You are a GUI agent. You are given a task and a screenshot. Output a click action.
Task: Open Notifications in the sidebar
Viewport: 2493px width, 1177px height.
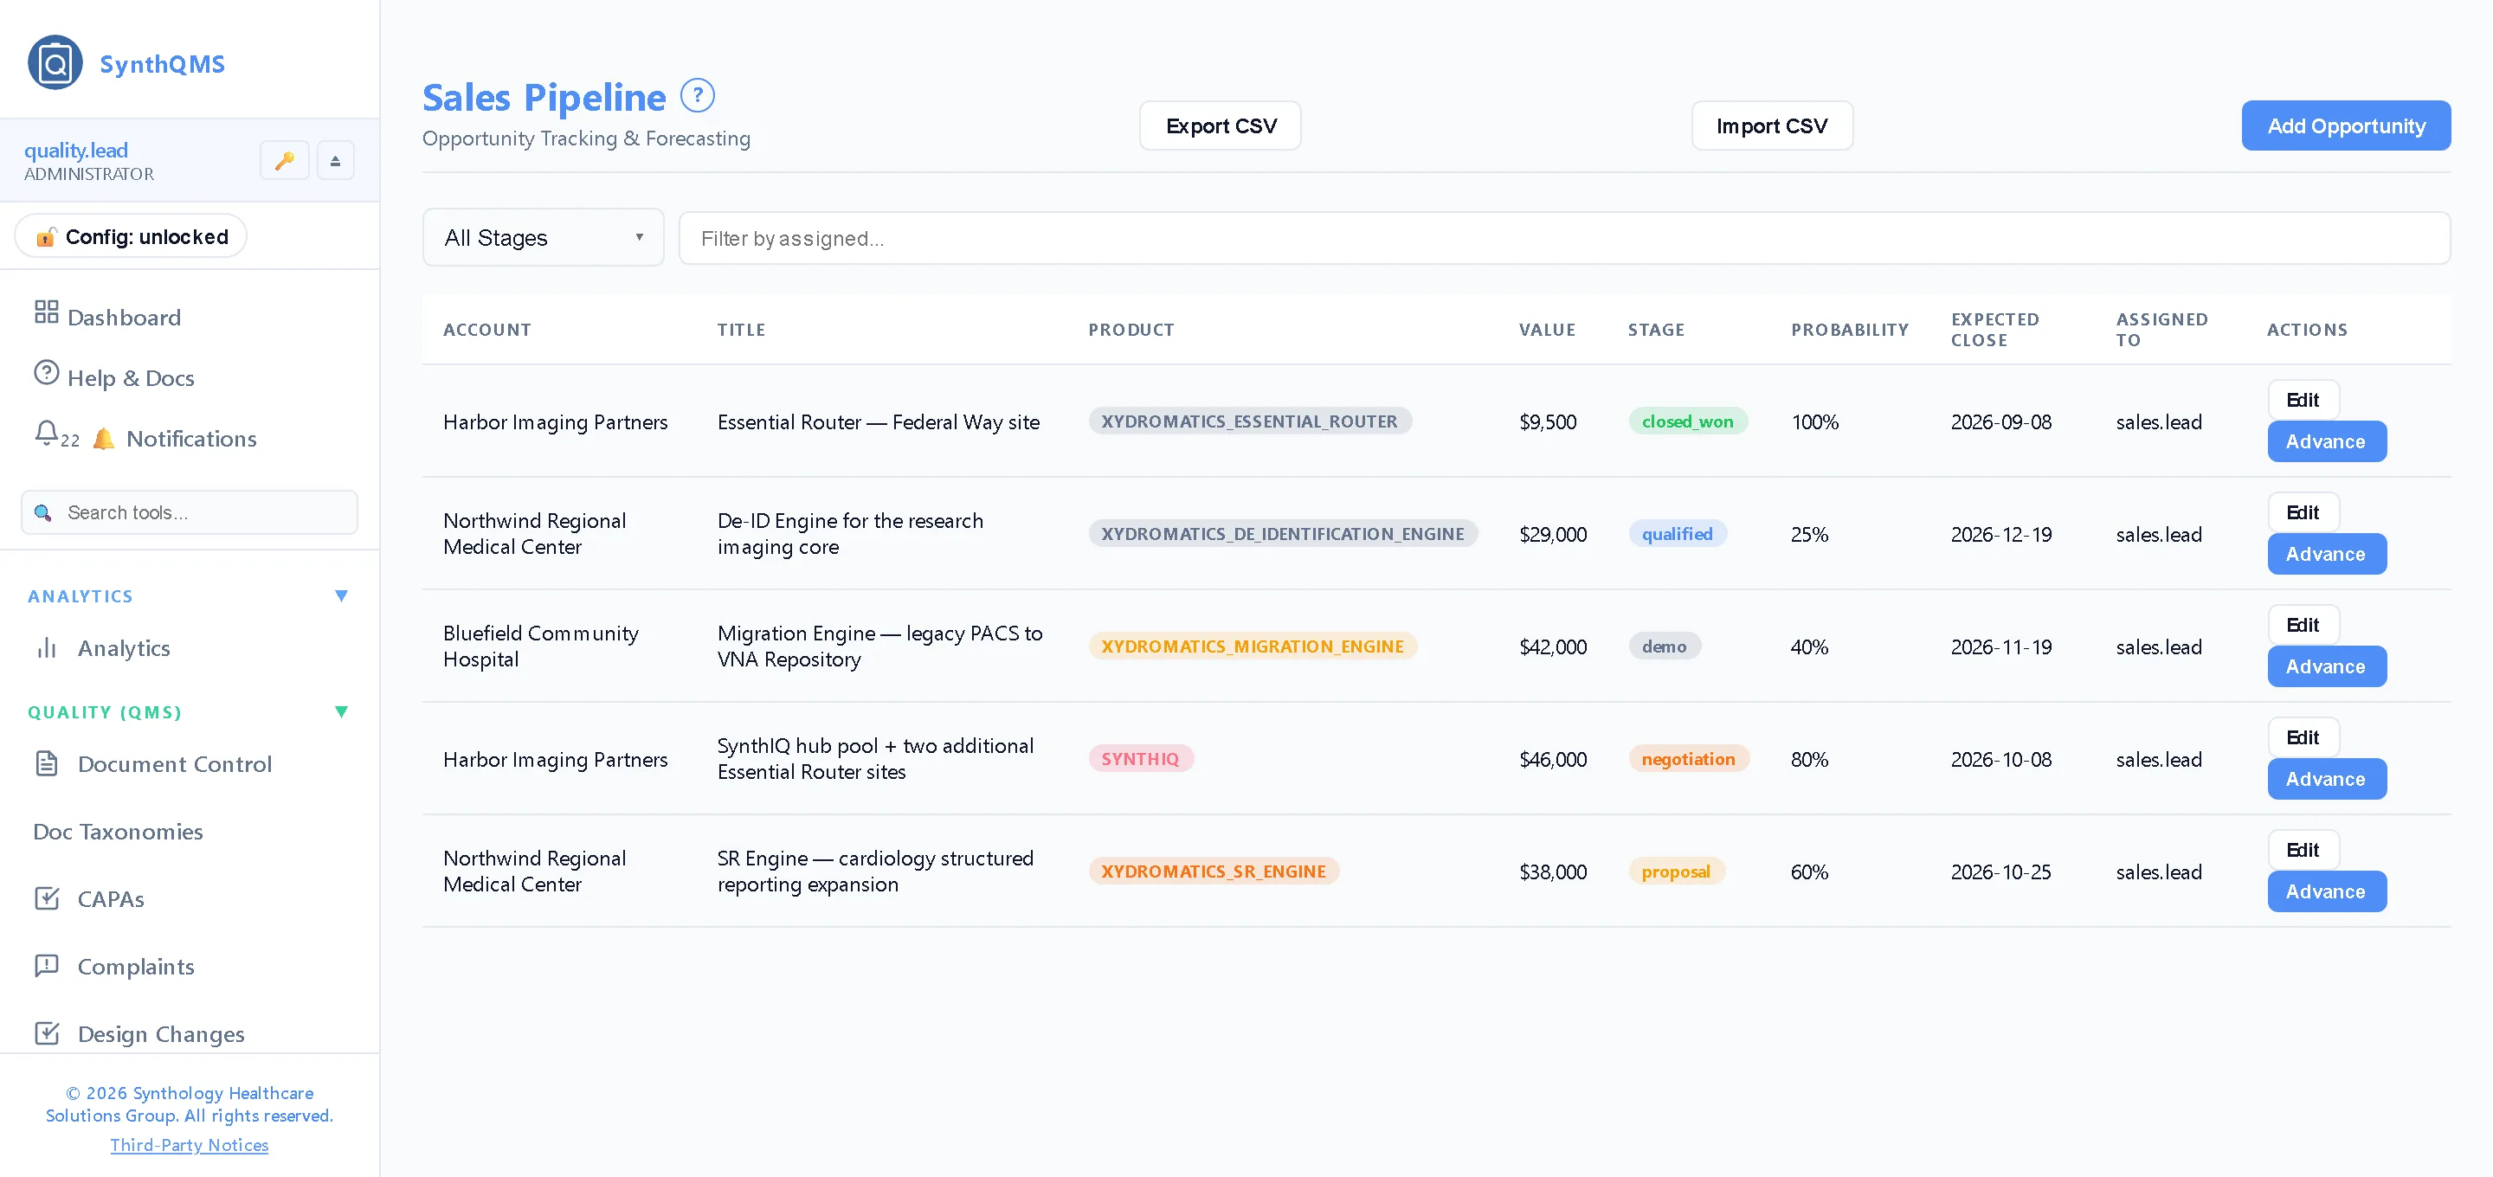point(191,439)
